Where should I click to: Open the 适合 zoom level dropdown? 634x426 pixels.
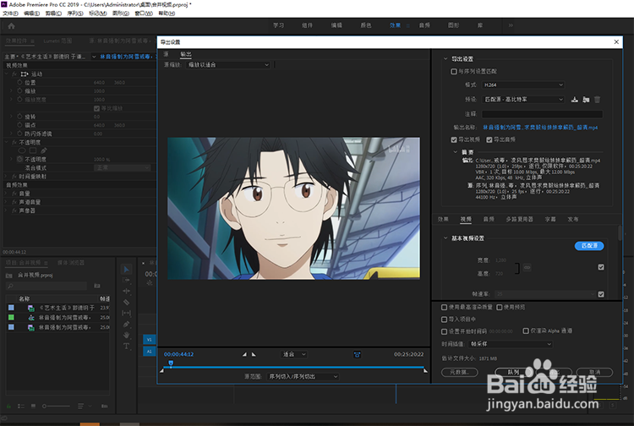pos(294,354)
